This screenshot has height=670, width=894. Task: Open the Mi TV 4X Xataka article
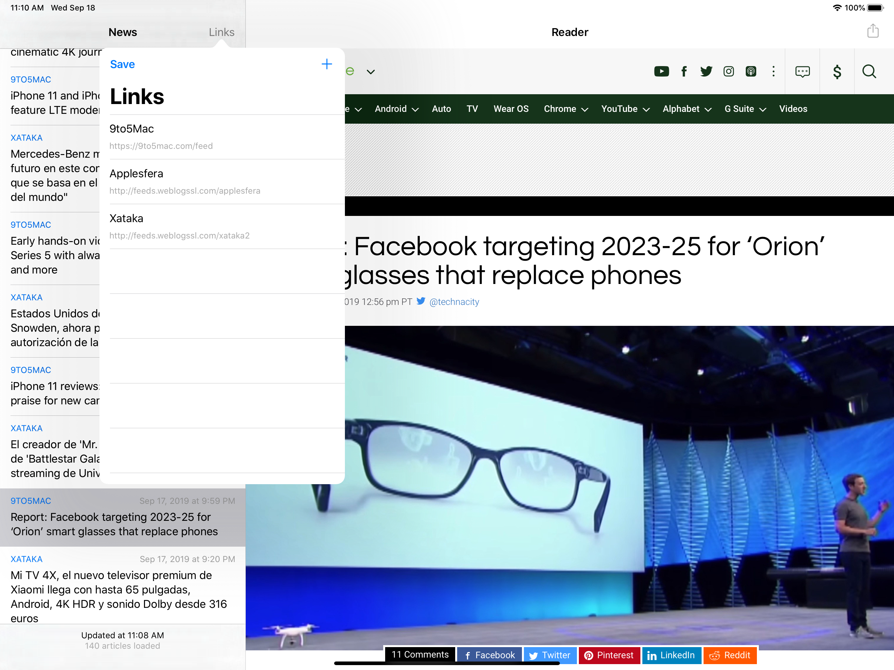point(122,586)
